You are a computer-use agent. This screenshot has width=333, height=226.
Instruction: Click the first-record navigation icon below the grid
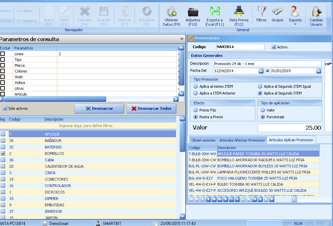(191, 199)
